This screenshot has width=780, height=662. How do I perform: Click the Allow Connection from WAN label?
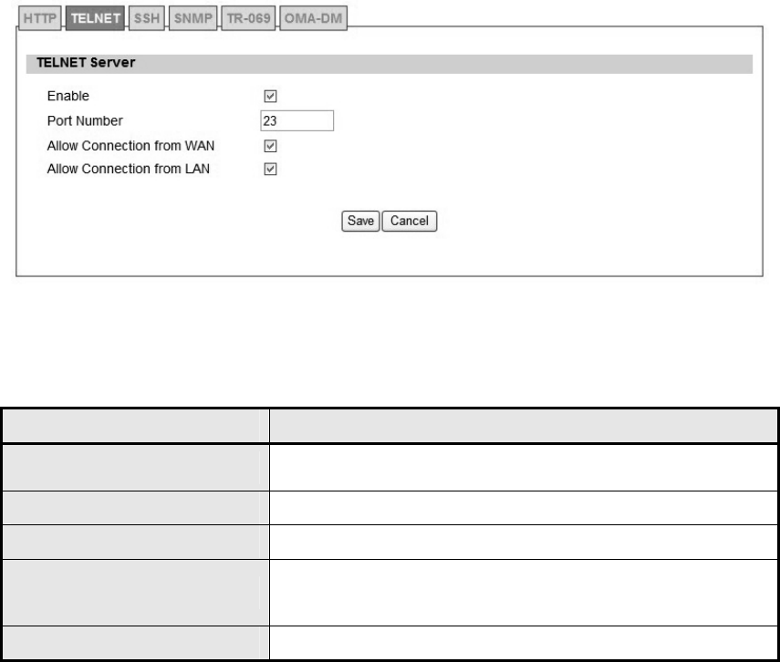(x=130, y=146)
